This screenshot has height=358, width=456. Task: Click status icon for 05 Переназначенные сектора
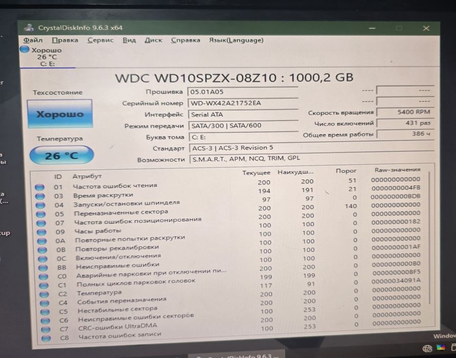point(41,214)
